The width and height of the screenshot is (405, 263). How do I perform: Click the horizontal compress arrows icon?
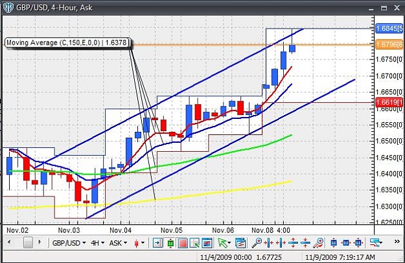(269, 243)
